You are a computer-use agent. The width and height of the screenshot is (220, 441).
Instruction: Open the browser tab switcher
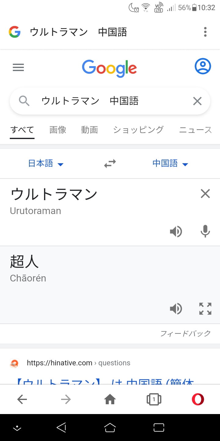(154, 399)
